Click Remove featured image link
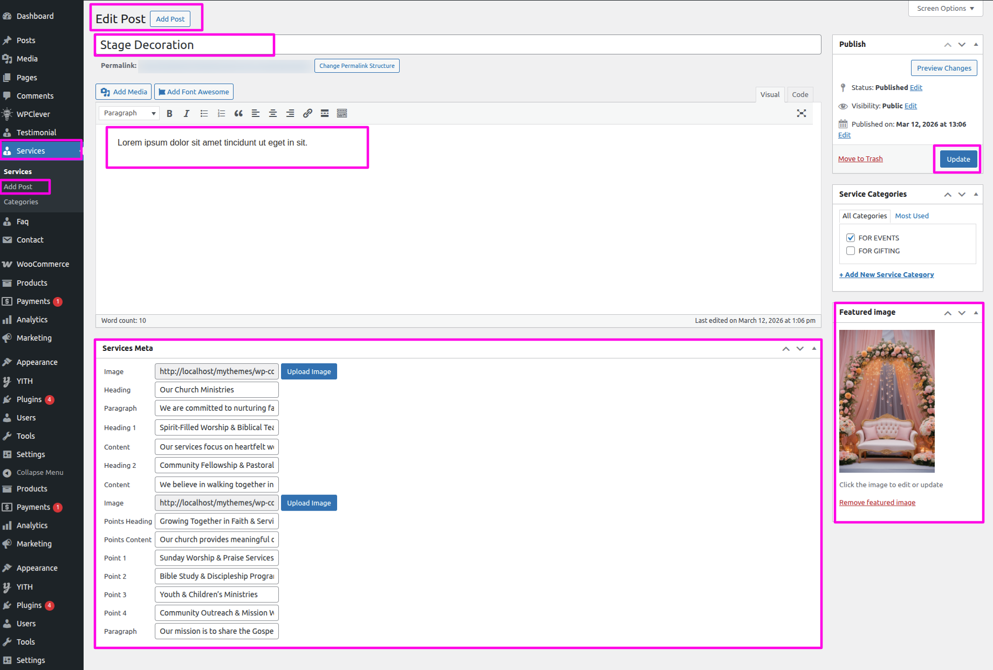Viewport: 993px width, 670px height. (x=877, y=502)
